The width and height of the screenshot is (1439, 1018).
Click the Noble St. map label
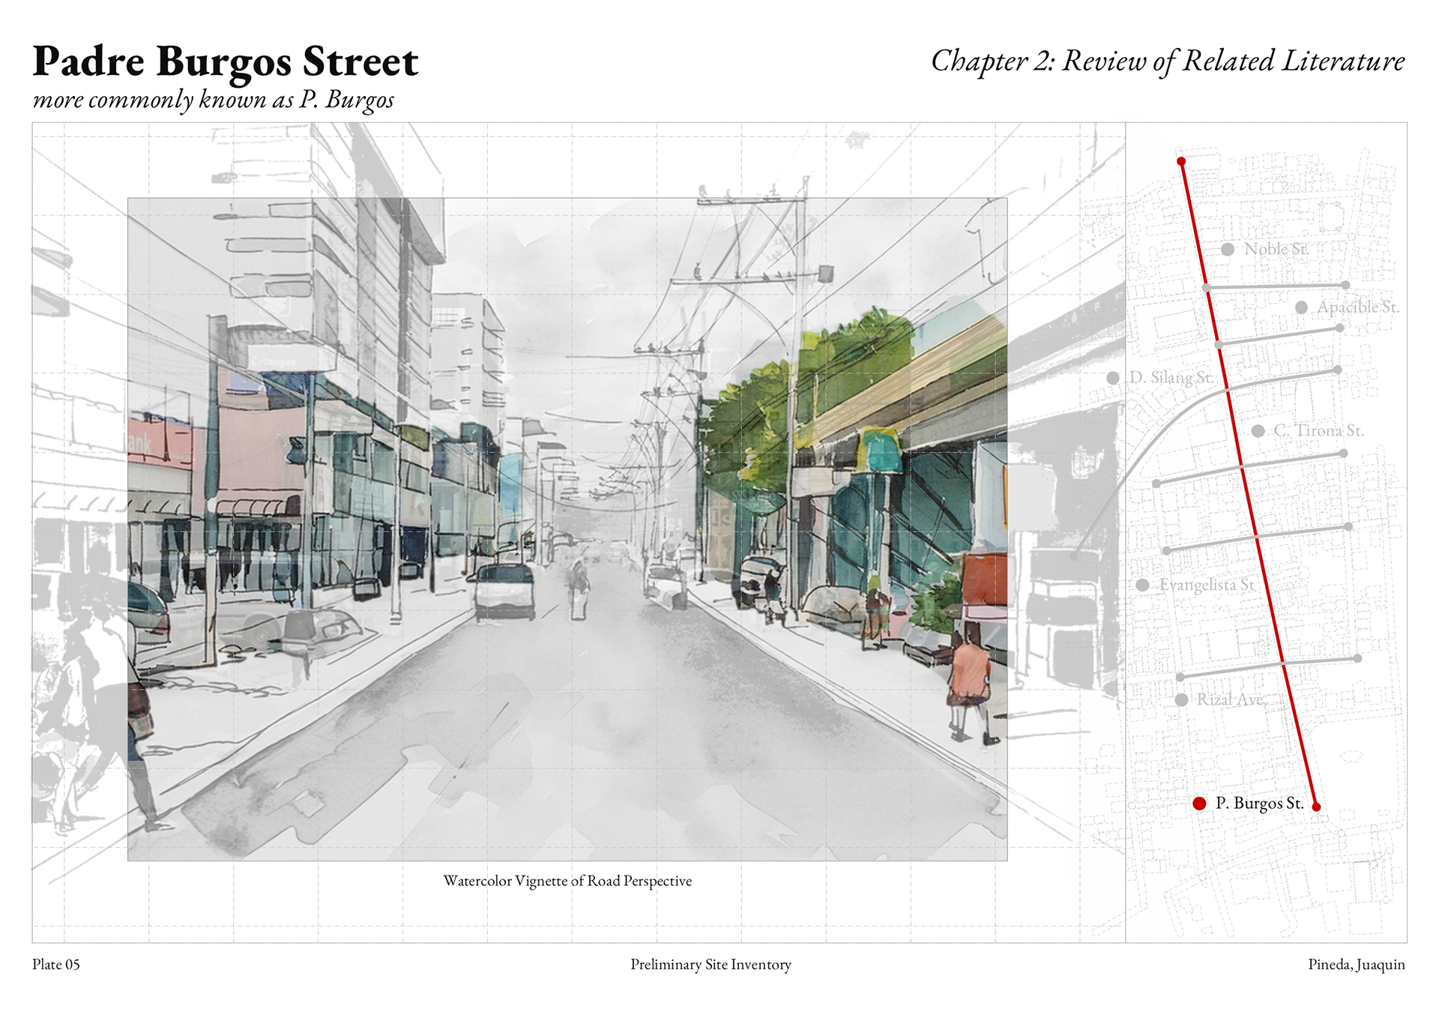(x=1276, y=250)
